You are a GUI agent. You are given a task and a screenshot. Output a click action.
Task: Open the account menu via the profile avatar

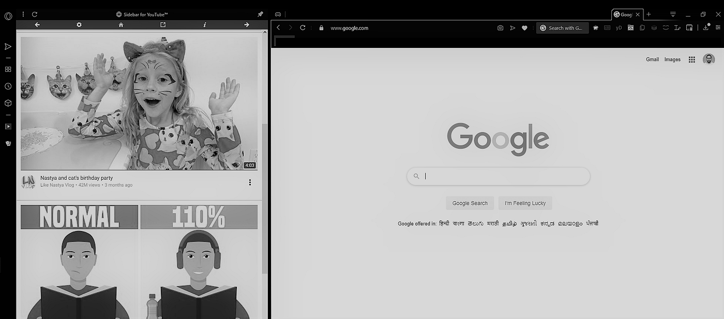click(709, 59)
